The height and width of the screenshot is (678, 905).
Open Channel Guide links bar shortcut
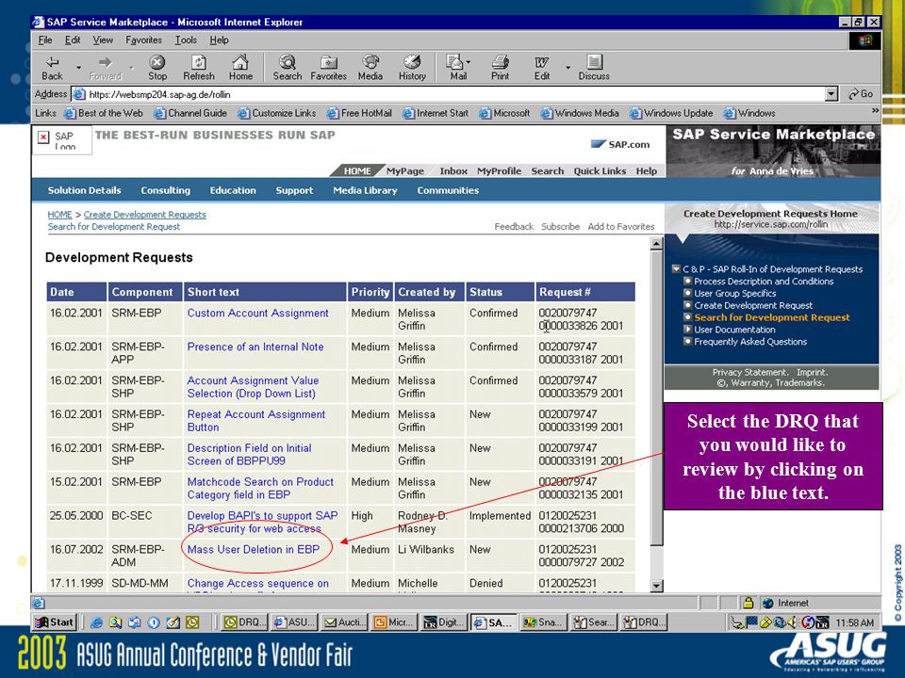190,113
